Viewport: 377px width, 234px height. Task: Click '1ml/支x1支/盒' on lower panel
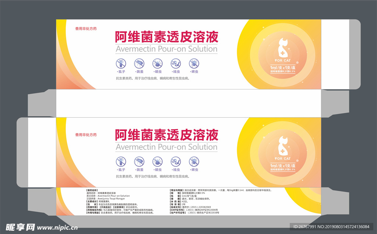[283, 166]
